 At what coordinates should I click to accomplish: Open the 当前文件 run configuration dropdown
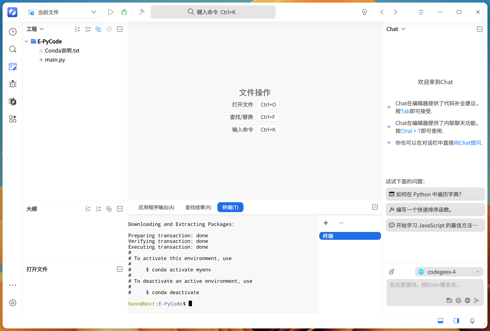click(62, 12)
